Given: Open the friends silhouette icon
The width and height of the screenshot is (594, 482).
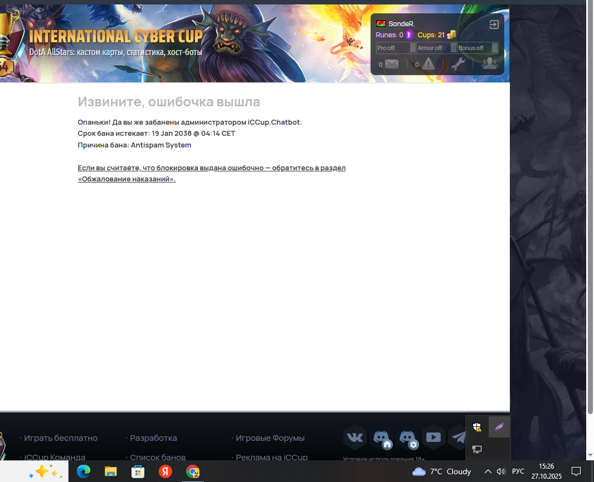Looking at the screenshot, I should click(490, 63).
